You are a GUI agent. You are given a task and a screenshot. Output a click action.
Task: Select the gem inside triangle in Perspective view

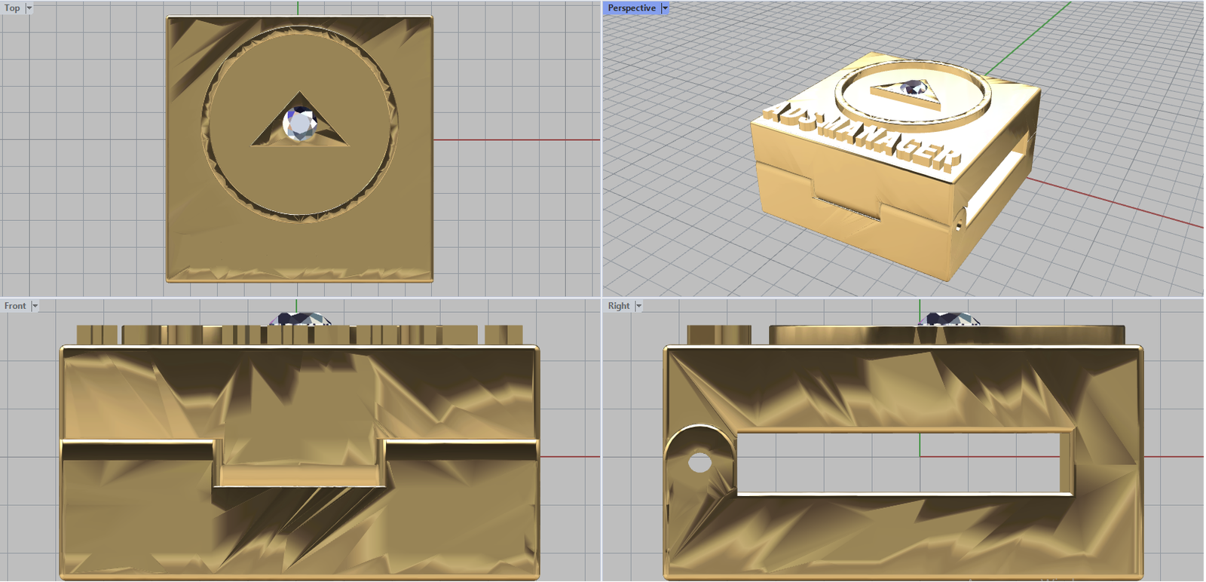(913, 87)
